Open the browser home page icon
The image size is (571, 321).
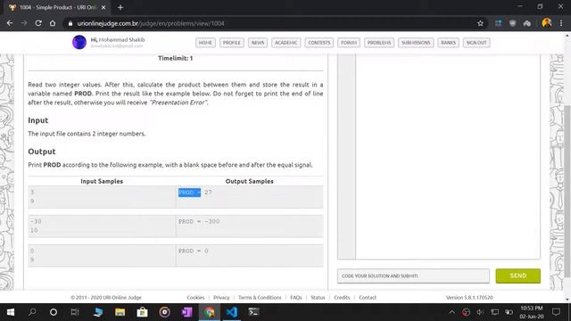[x=53, y=23]
